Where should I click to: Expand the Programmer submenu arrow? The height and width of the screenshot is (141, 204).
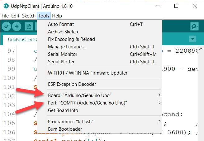[159, 121]
